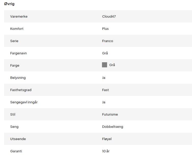Viewport: 192px width, 162px height.
Task: Click the 10 år warranty value
Action: click(106, 151)
